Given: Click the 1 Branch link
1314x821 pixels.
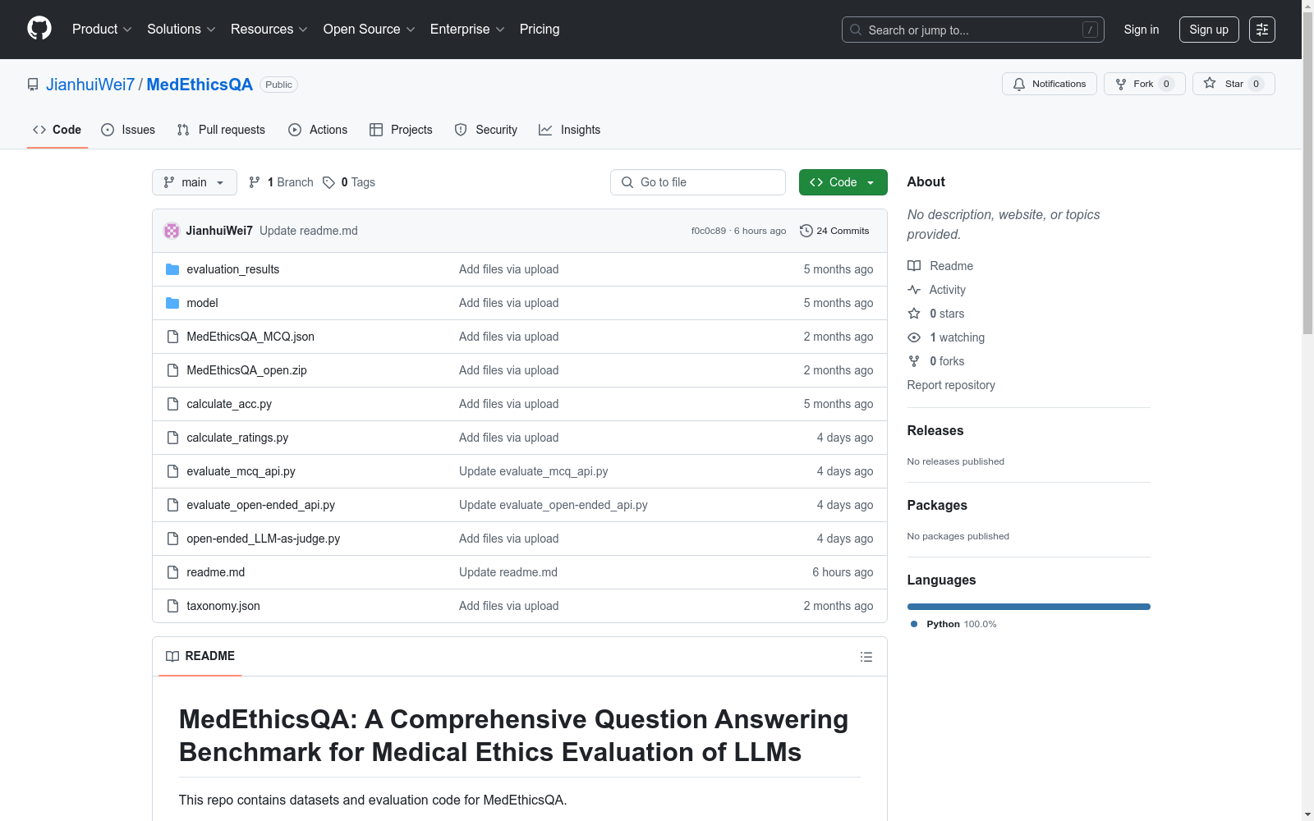Looking at the screenshot, I should pos(281,182).
